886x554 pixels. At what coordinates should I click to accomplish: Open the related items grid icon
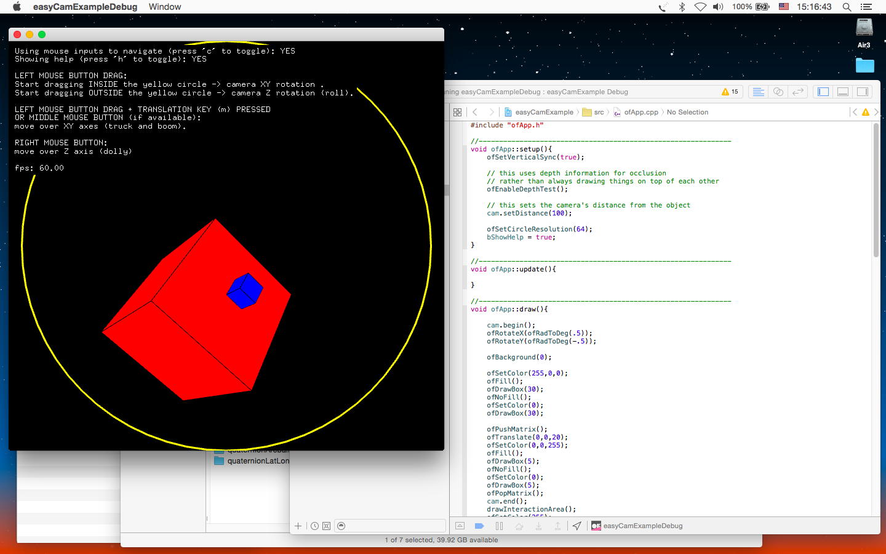(457, 112)
